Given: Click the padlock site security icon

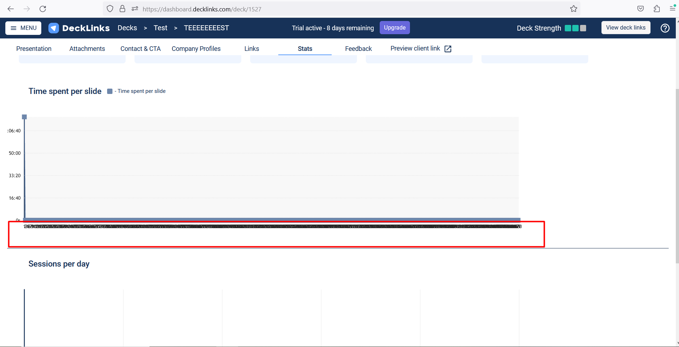Looking at the screenshot, I should pos(122,9).
